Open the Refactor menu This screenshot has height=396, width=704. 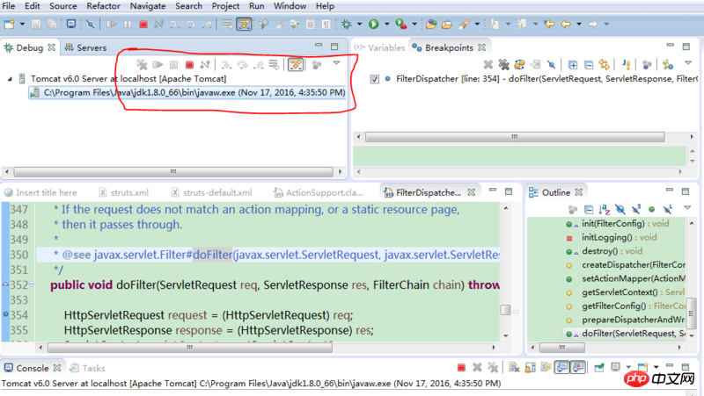tap(103, 6)
